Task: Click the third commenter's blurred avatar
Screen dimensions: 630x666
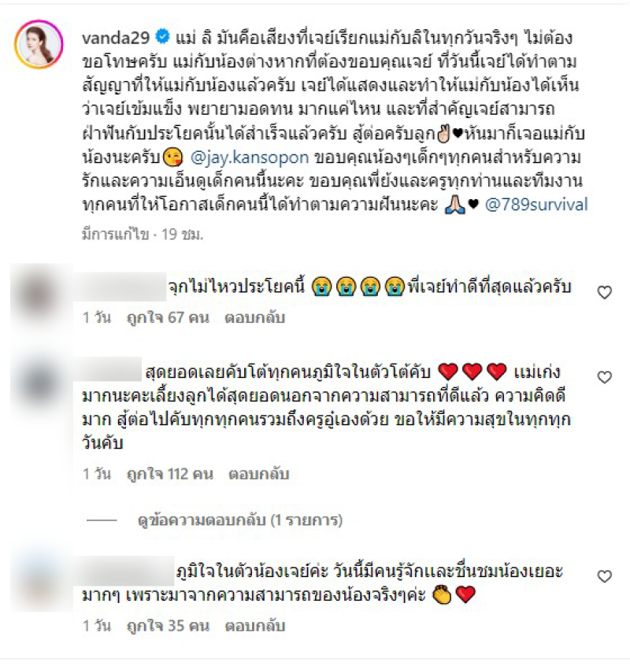Action: pyautogui.click(x=41, y=583)
